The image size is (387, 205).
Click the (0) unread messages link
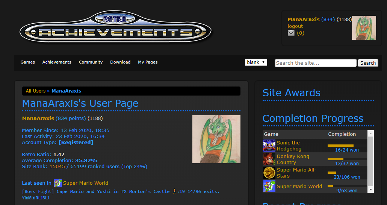click(300, 33)
